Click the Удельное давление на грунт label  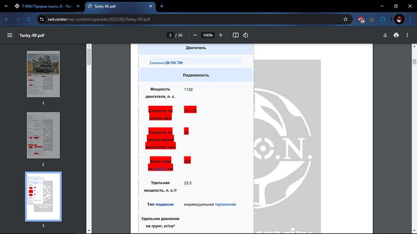pyautogui.click(x=161, y=222)
